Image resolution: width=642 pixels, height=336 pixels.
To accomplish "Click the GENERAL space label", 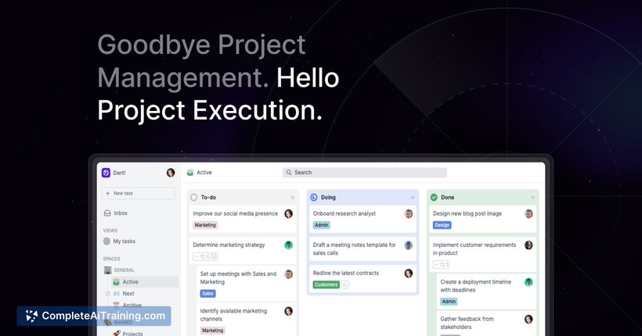I will [124, 270].
